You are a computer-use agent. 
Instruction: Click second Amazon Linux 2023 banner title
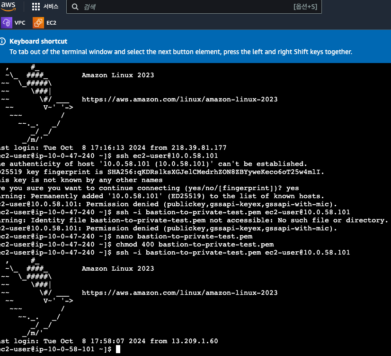[x=118, y=268]
